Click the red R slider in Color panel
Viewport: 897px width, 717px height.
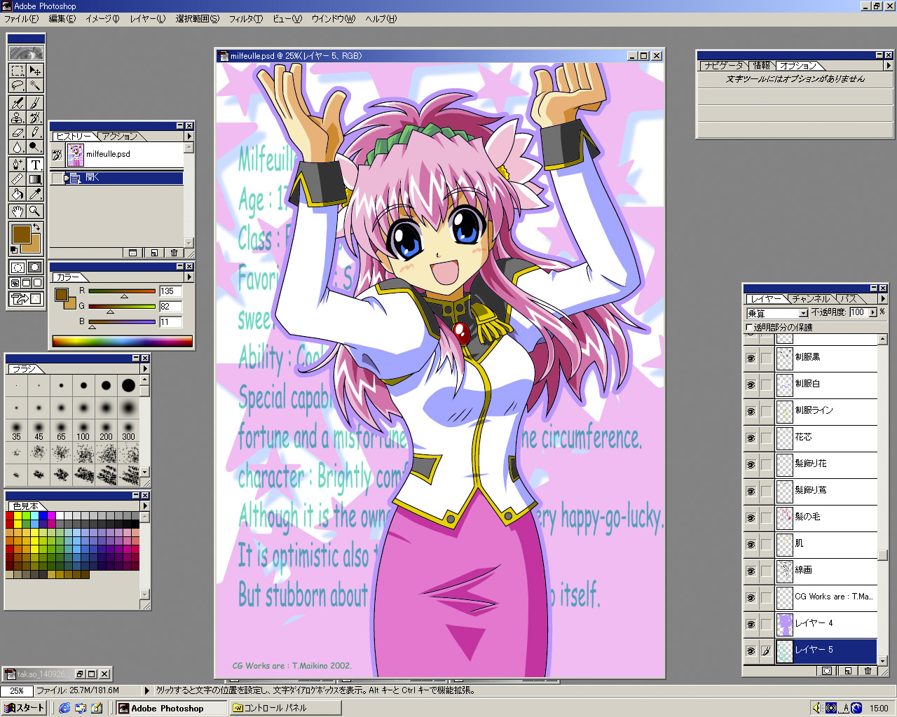[x=122, y=291]
